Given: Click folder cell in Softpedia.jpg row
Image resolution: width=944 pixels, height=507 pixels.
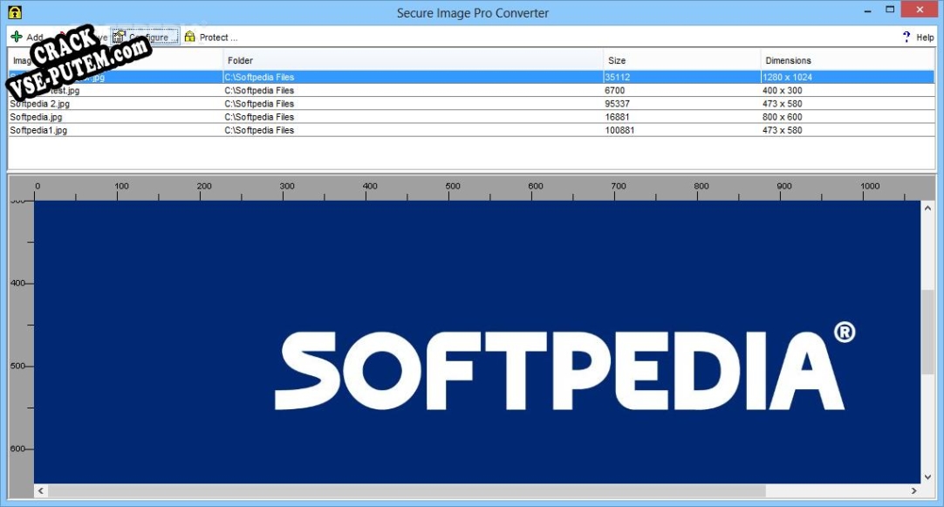Looking at the screenshot, I should tap(259, 117).
